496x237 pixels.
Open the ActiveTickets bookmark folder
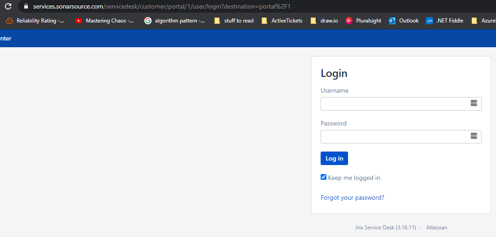[282, 21]
